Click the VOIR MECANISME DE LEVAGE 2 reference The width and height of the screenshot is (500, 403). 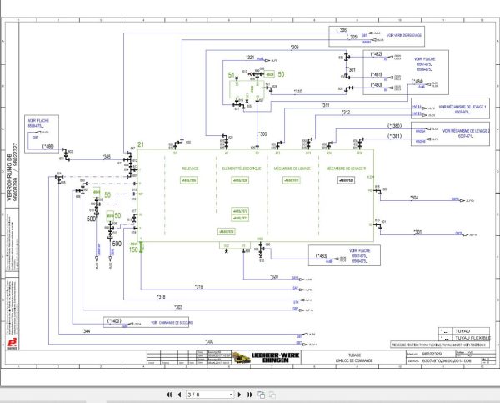[466, 131]
